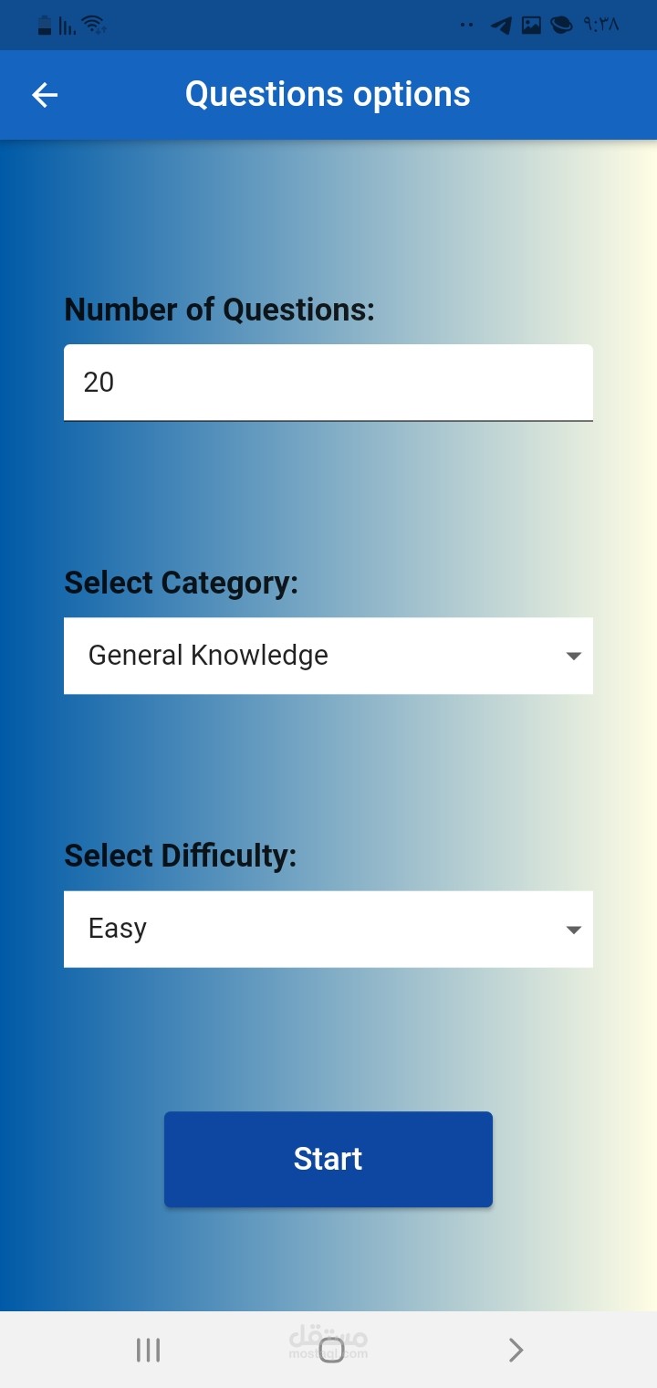The width and height of the screenshot is (657, 1388).
Task: Tap the back arrow in the header
Action: coord(45,95)
